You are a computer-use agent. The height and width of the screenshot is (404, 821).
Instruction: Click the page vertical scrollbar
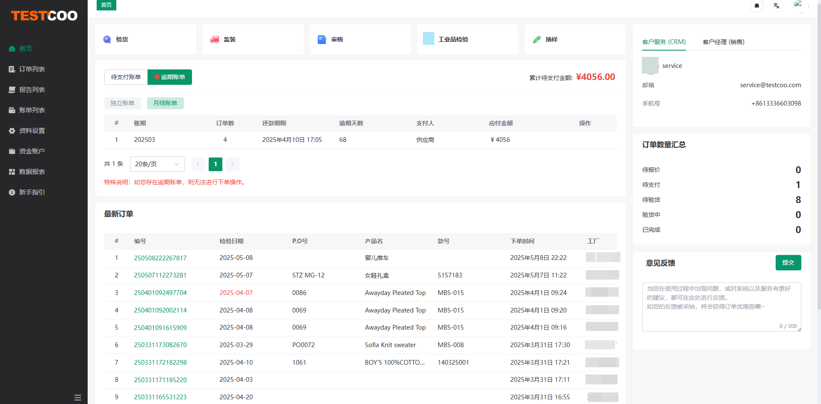click(x=818, y=171)
